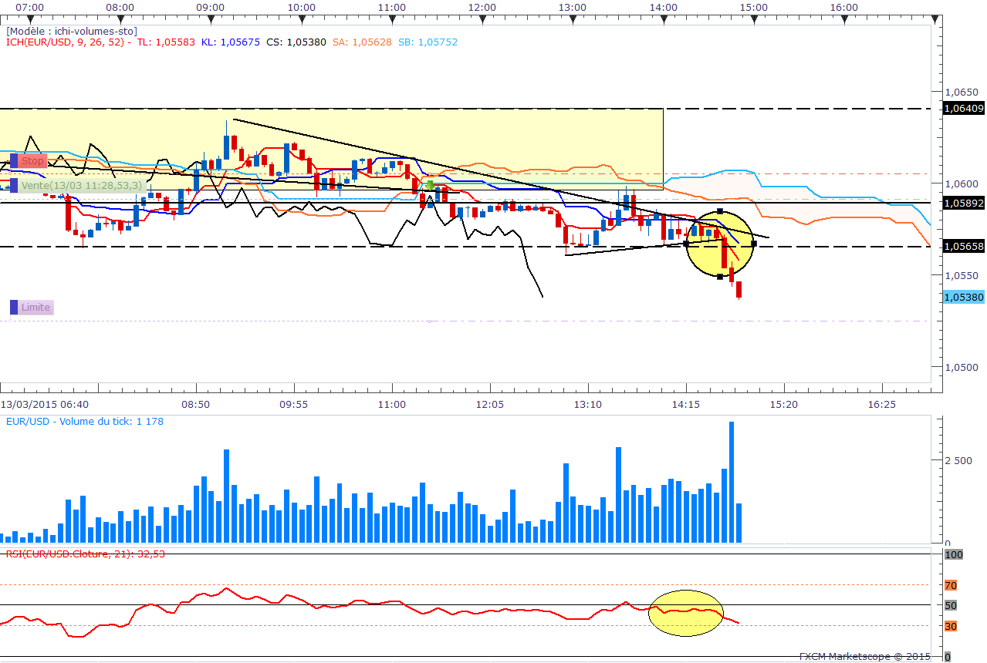987x663 pixels.
Task: Select the Stop order label
Action: coord(33,161)
